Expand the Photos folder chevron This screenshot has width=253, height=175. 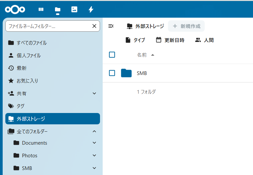point(94,155)
